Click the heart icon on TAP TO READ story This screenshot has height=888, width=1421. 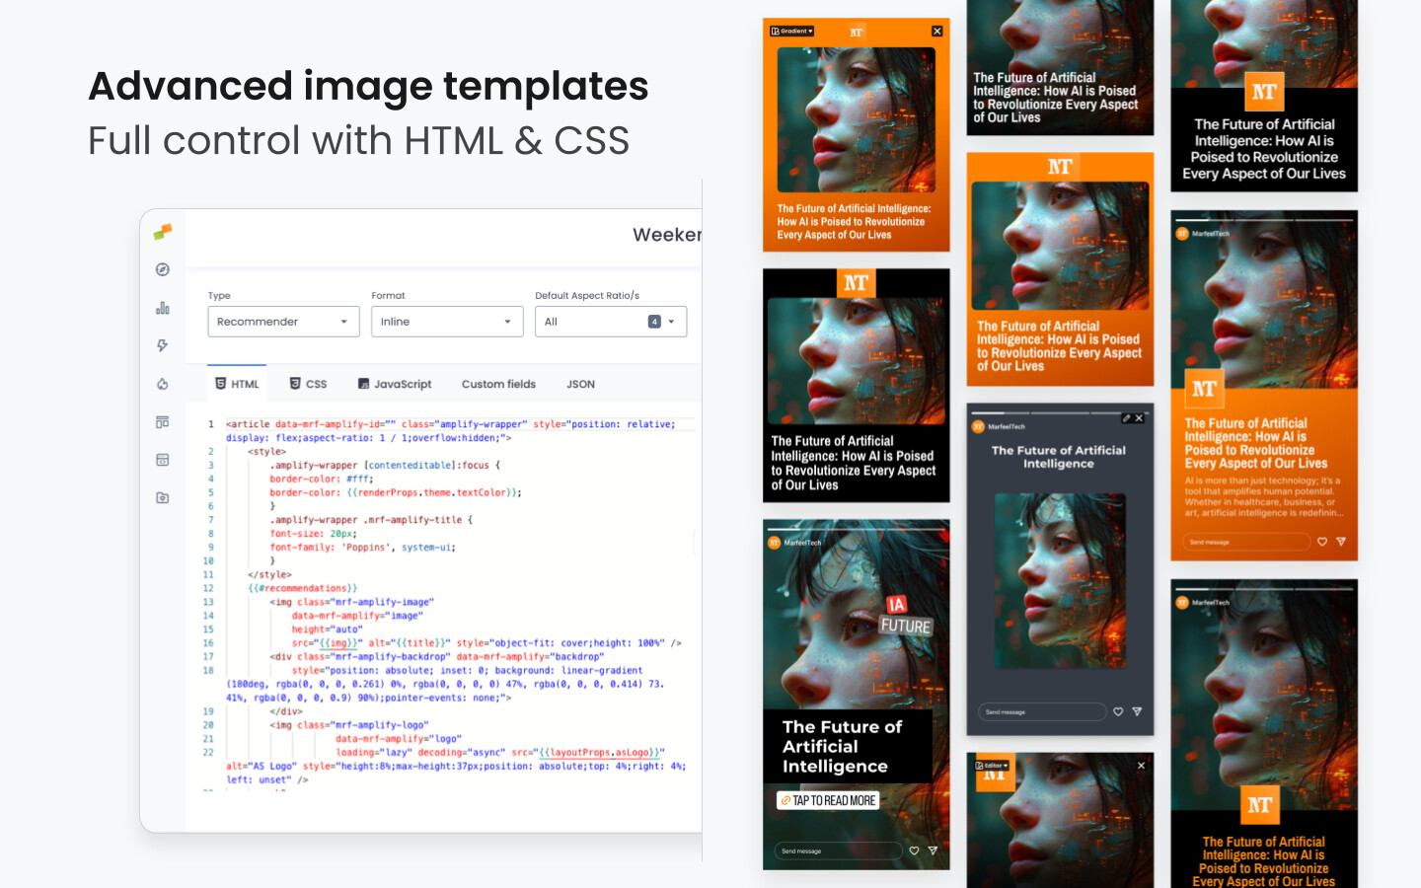(914, 851)
